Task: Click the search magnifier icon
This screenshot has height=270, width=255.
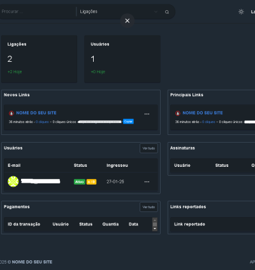Action: pyautogui.click(x=167, y=12)
